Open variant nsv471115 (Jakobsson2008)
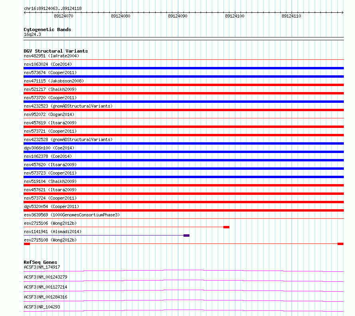 (x=54, y=81)
